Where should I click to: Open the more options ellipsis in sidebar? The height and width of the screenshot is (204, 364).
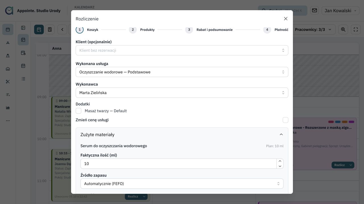click(x=8, y=121)
